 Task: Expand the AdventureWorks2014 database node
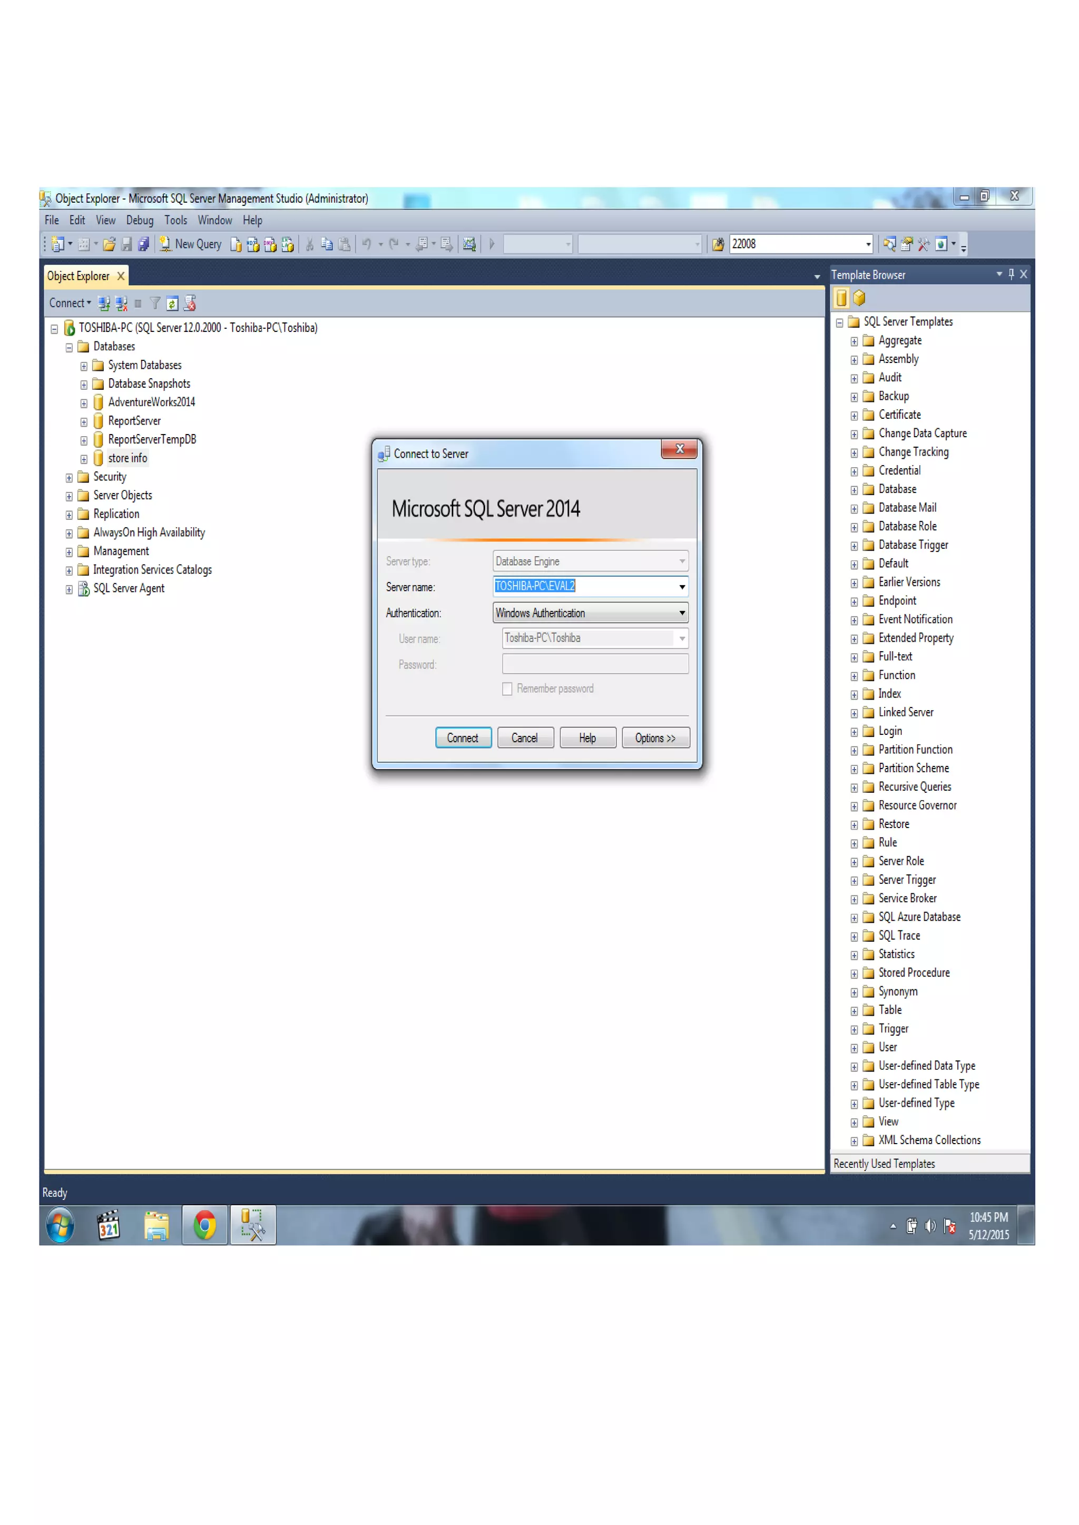pos(84,403)
